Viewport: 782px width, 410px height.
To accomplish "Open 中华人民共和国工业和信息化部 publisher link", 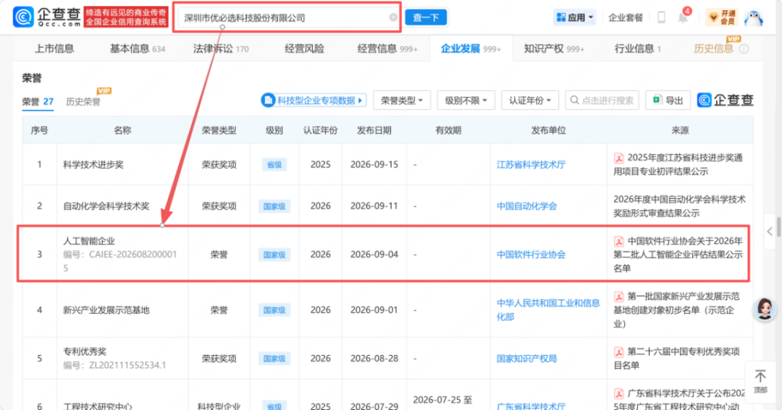I will (x=547, y=310).
